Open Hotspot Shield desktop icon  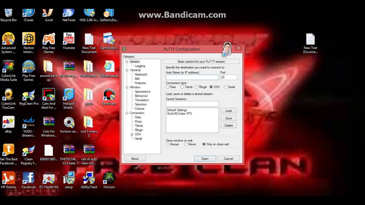(x=69, y=99)
